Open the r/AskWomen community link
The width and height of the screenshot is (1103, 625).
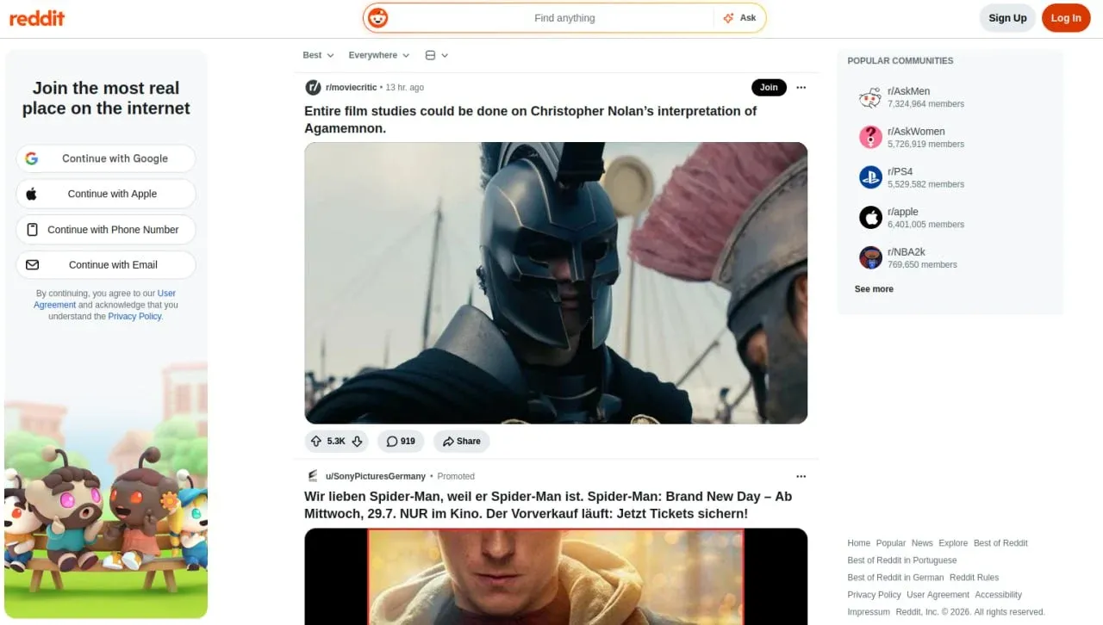pos(916,132)
